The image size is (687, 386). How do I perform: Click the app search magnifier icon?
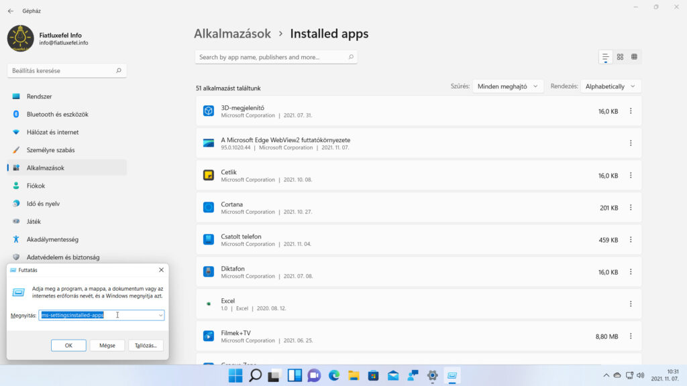[351, 57]
